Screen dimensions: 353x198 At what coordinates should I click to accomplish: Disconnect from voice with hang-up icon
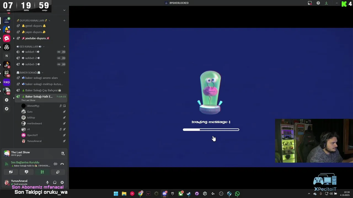62,164
